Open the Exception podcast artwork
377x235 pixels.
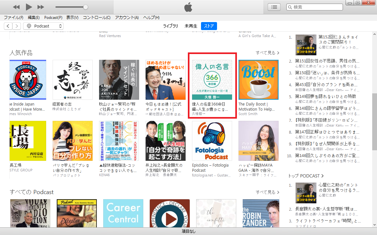coord(77,213)
